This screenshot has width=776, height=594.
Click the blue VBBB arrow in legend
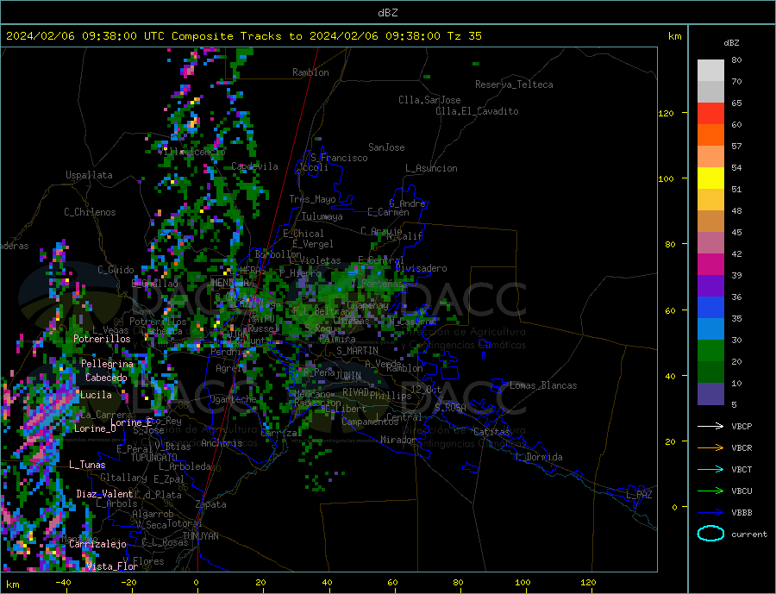[x=710, y=512]
